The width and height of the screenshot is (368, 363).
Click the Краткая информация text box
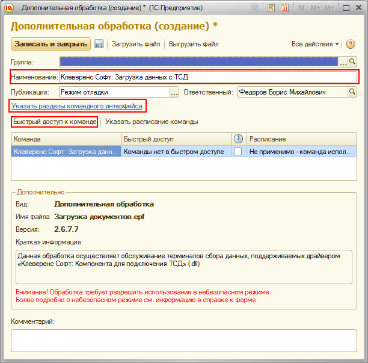point(184,267)
